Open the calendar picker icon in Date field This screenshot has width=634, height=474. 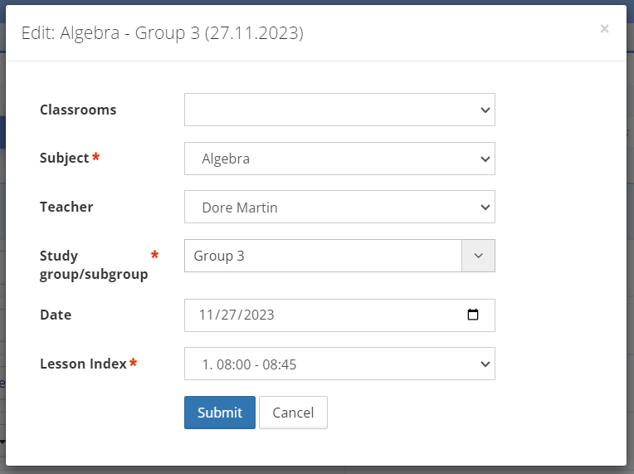pos(473,315)
